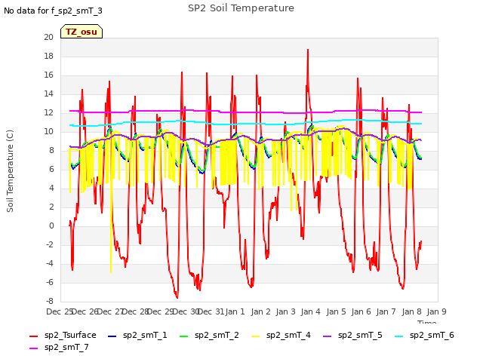Click the TZ_osu annotation box
The image size is (483, 362).
(x=82, y=32)
